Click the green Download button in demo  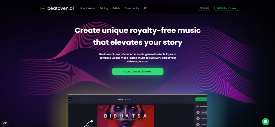click(201, 99)
